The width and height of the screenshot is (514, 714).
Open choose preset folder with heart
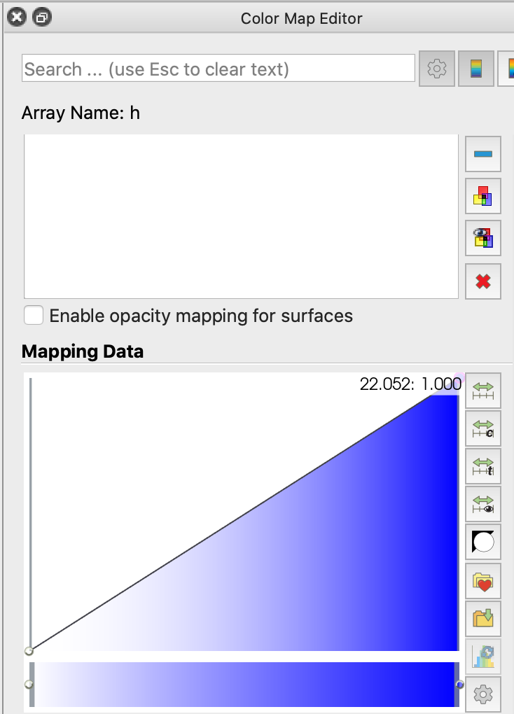[483, 580]
